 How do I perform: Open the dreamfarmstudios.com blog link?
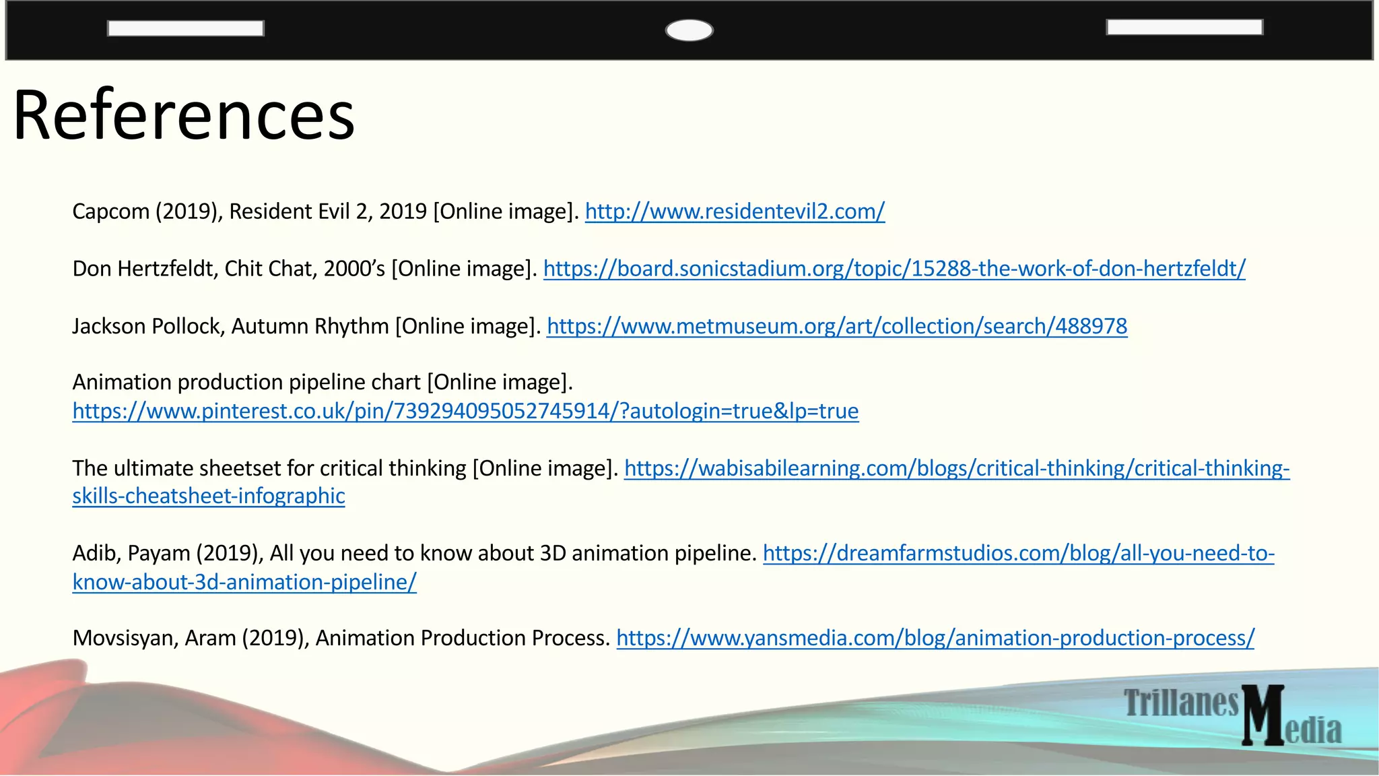tap(1018, 553)
